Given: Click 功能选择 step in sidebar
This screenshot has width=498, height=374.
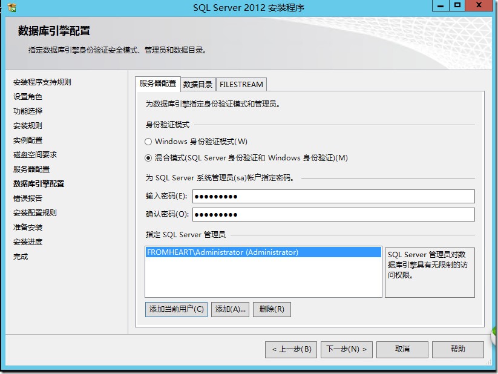Looking at the screenshot, I should click(x=28, y=111).
